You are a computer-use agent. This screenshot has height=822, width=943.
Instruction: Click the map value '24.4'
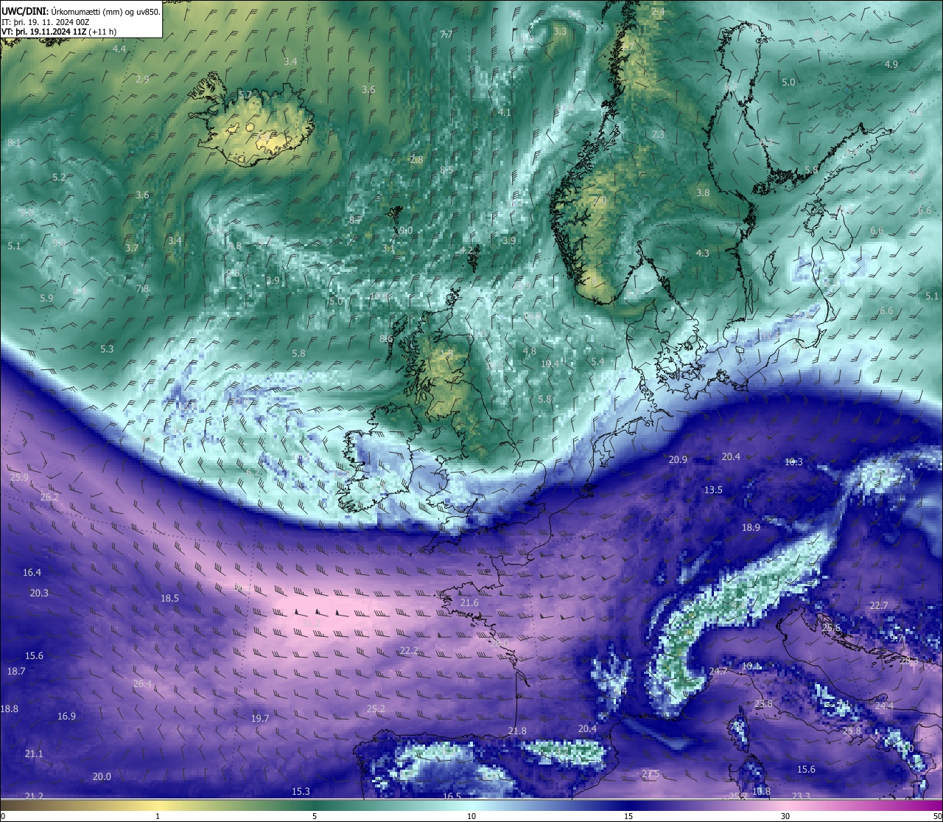tap(884, 706)
